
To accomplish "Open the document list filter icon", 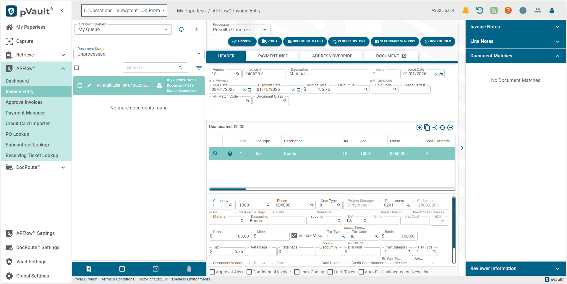I will (199, 68).
